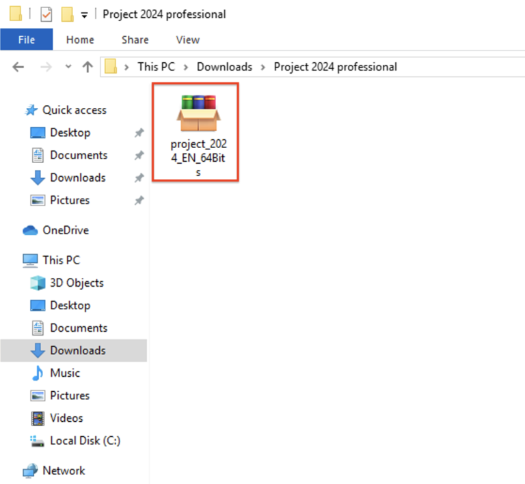This screenshot has width=525, height=484.
Task: Open Local Disk (C:)
Action: [x=75, y=440]
